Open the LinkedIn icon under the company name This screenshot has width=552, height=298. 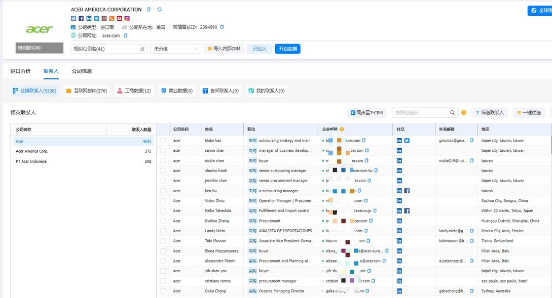point(89,18)
